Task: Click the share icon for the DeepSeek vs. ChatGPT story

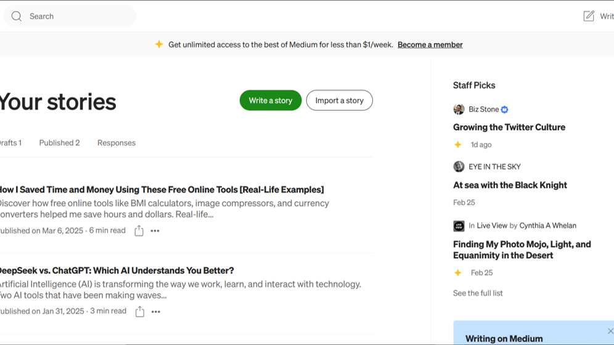Action: pyautogui.click(x=140, y=311)
